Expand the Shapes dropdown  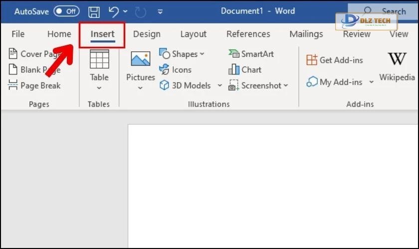click(x=202, y=54)
